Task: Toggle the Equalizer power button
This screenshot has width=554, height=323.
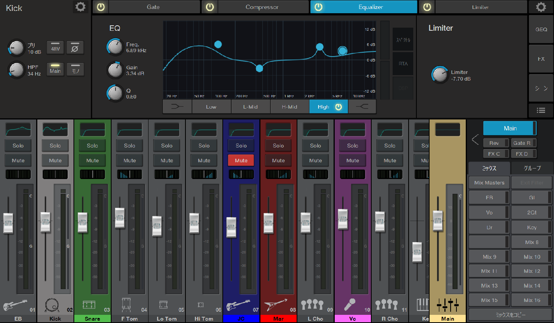Action: click(318, 7)
